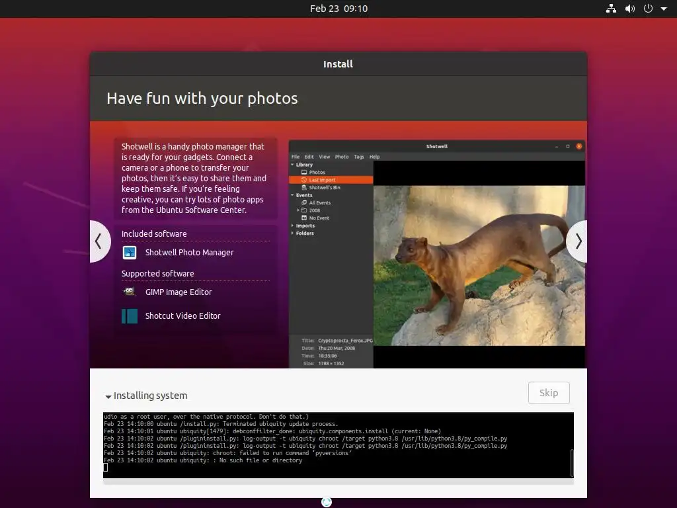Image resolution: width=677 pixels, height=508 pixels.
Task: Click the Photos folder icon in sidebar
Action: point(304,173)
